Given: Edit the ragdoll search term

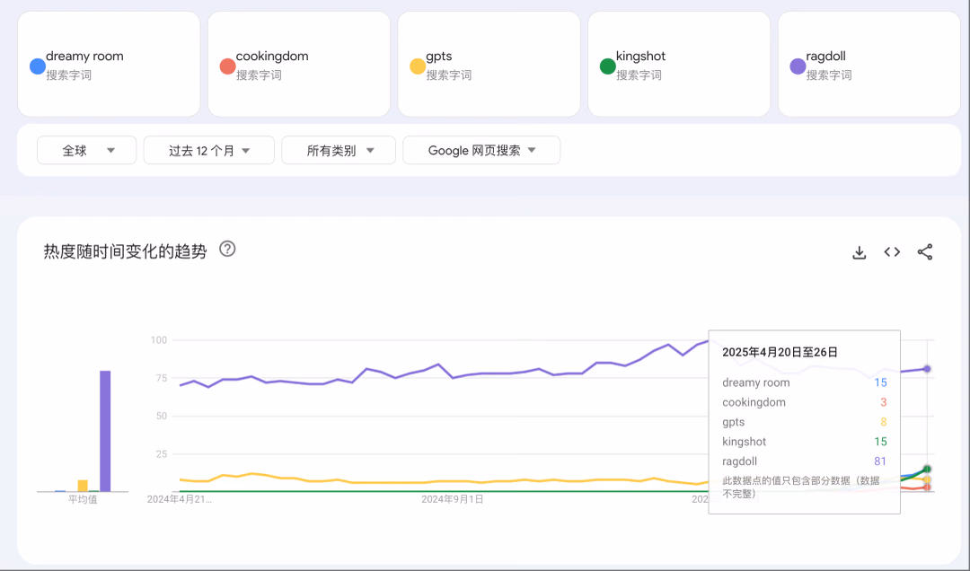Looking at the screenshot, I should click(x=826, y=57).
